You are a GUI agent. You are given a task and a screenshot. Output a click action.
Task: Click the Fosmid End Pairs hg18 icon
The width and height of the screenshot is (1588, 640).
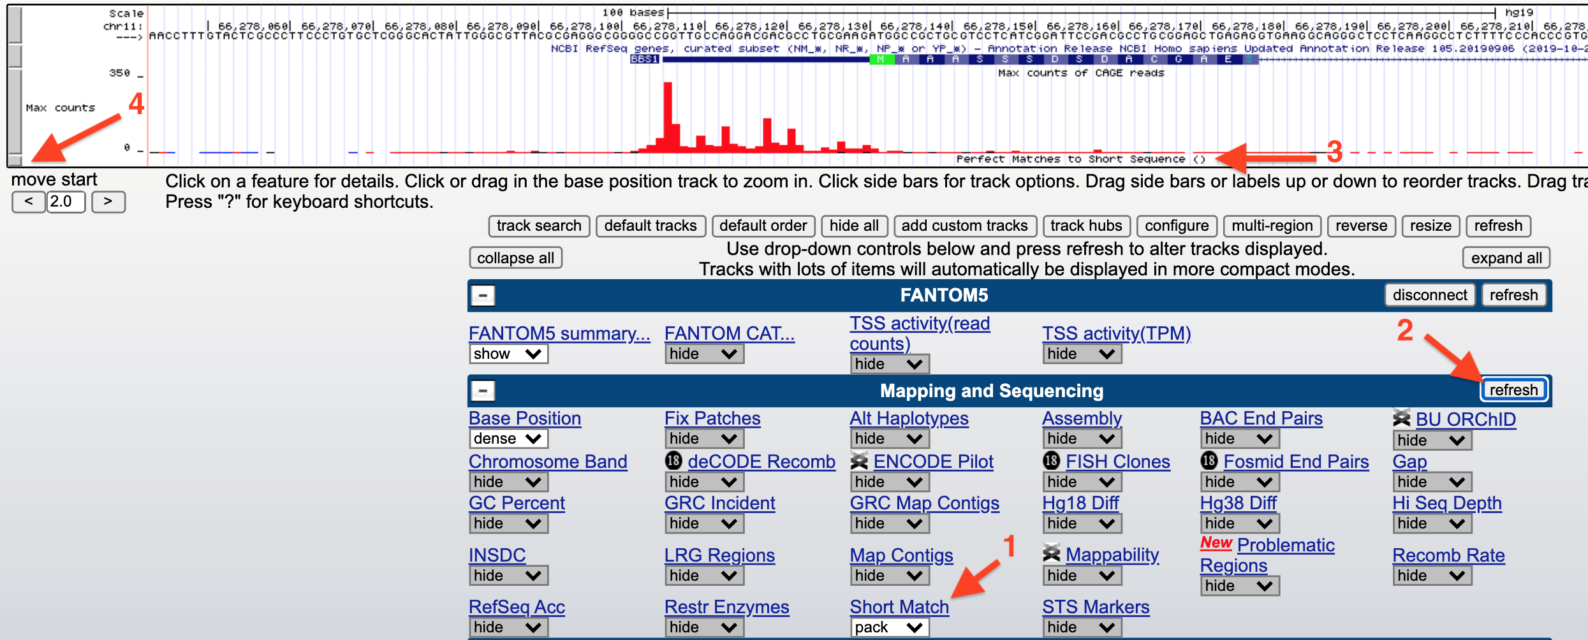click(x=1209, y=460)
